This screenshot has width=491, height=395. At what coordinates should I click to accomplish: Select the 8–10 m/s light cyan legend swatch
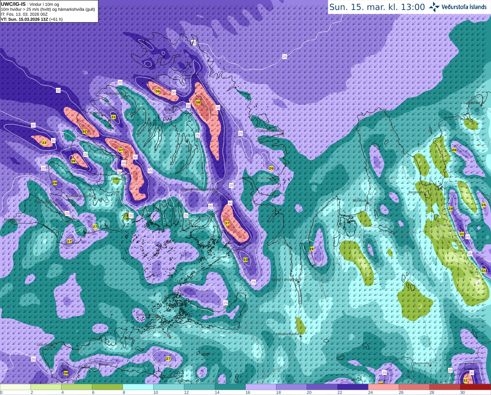[138, 387]
